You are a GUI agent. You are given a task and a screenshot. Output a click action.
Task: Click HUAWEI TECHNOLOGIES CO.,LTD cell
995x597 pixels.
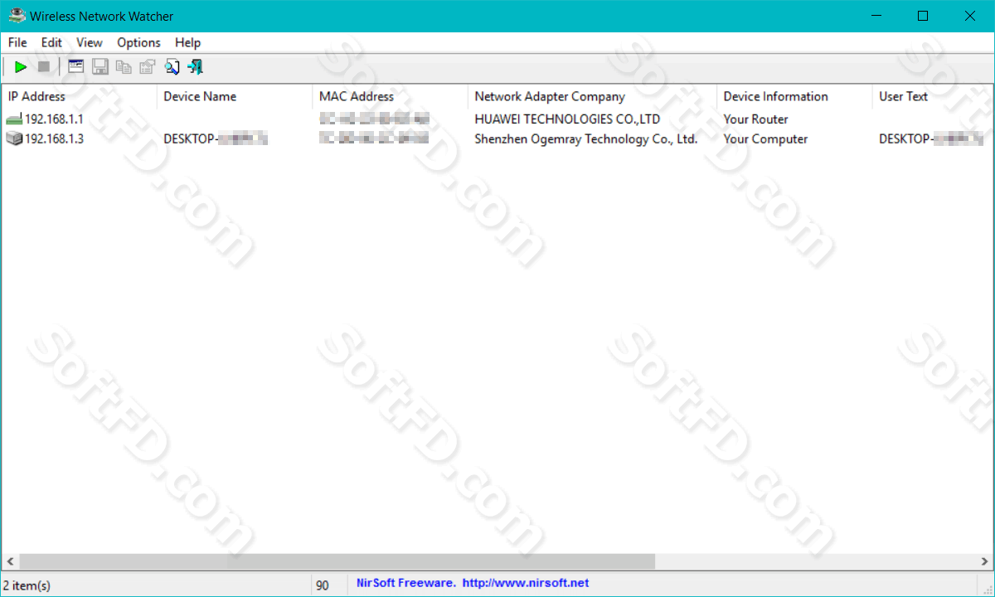pyautogui.click(x=567, y=119)
